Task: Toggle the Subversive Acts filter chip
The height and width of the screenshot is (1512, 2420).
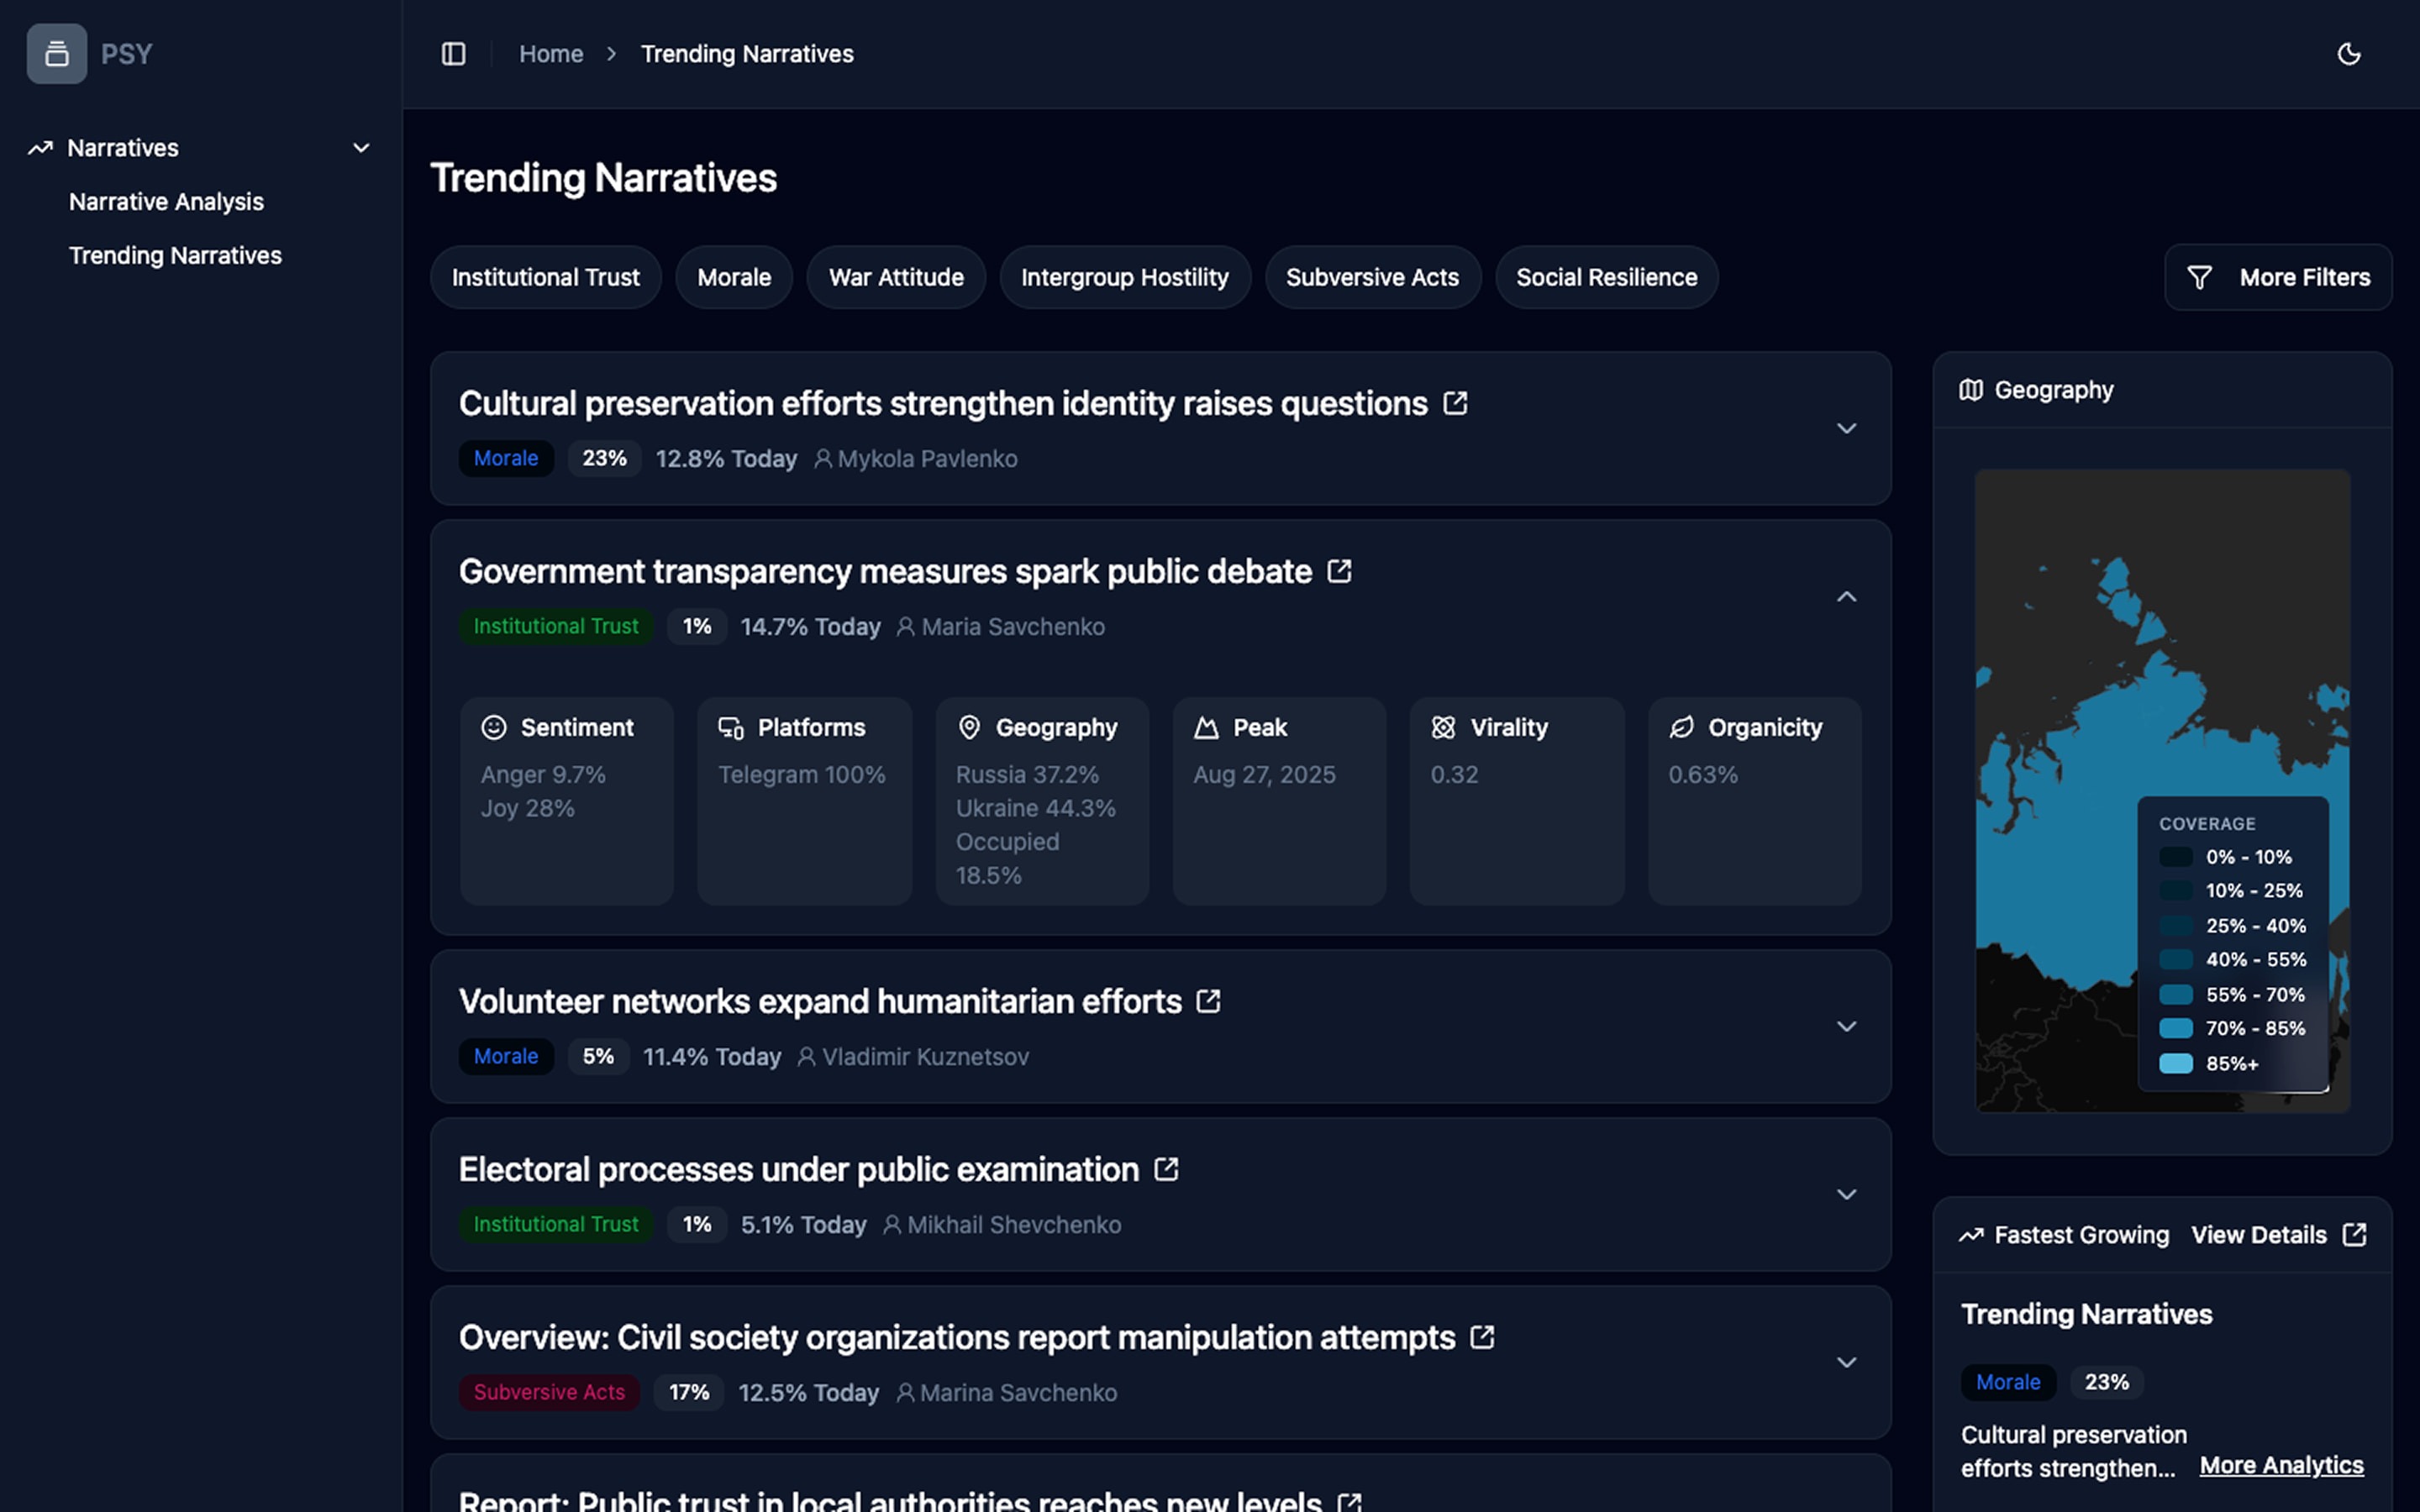Action: tap(1372, 277)
